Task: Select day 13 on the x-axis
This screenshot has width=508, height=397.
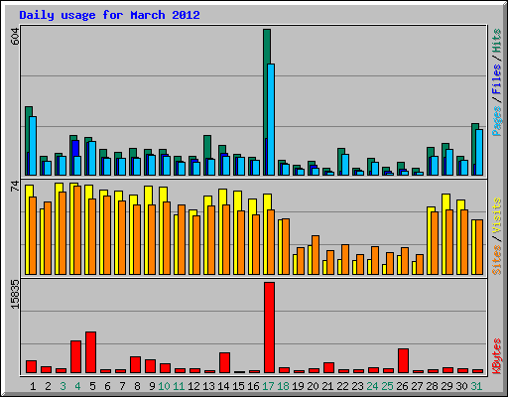Action: [208, 386]
